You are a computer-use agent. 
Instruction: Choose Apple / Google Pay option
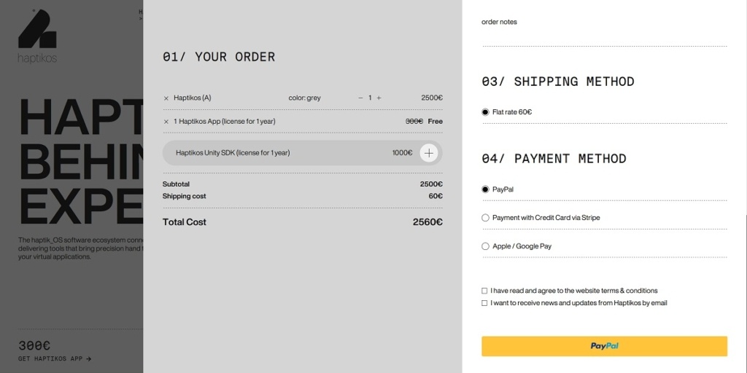tap(485, 246)
